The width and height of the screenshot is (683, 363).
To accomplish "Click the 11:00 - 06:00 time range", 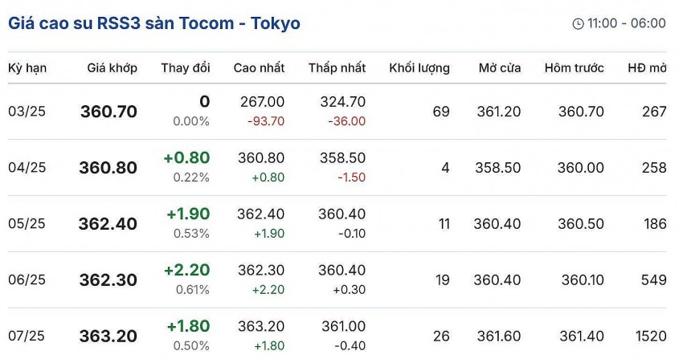I will (626, 23).
